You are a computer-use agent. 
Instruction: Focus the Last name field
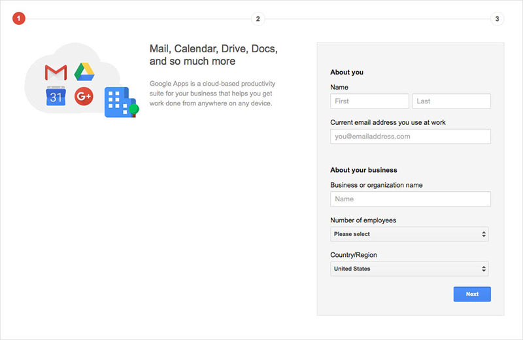tap(451, 101)
